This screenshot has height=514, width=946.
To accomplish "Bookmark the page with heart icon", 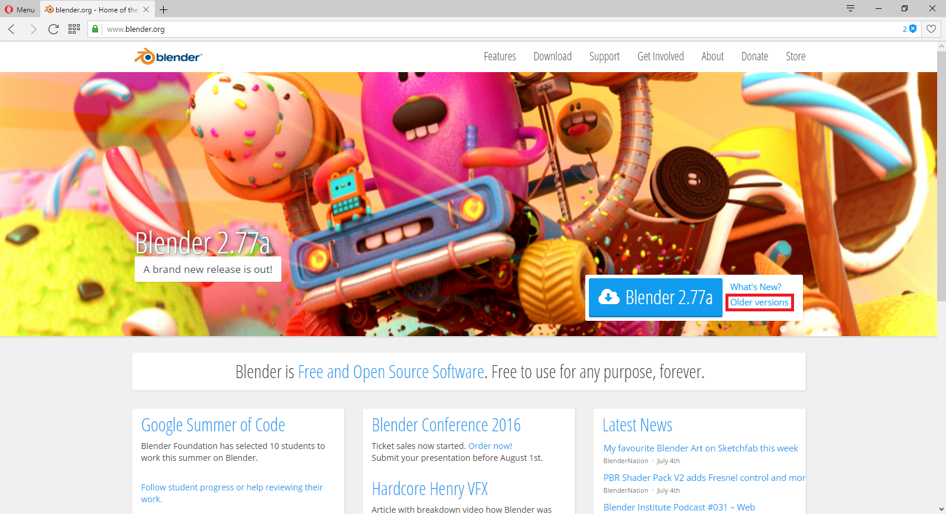I will click(931, 29).
